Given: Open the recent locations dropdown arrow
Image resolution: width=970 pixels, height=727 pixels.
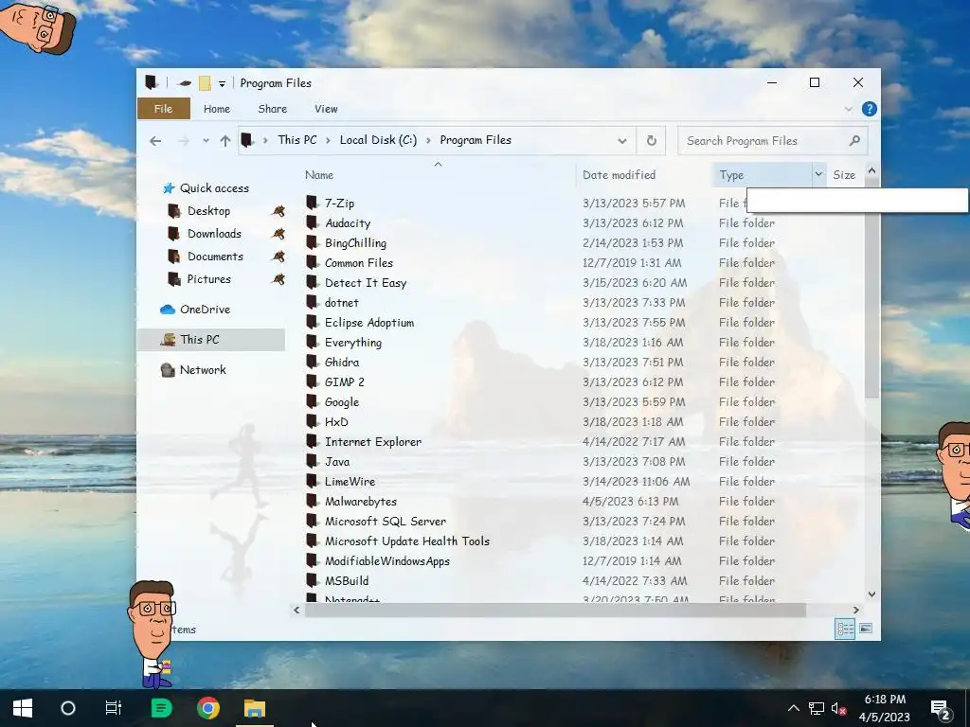Looking at the screenshot, I should coord(206,141).
